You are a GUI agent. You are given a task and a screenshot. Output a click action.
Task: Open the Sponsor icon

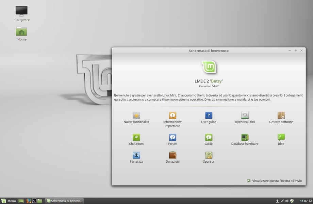209,155
